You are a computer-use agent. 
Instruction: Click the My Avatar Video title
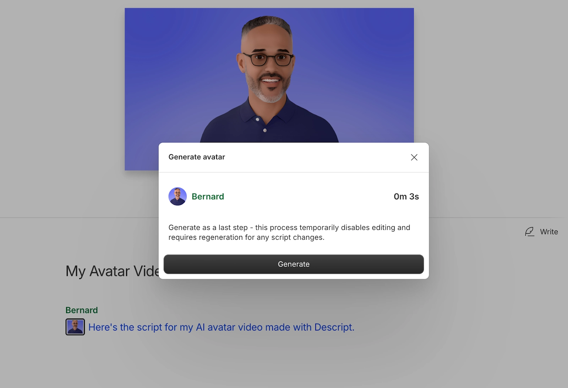(112, 271)
